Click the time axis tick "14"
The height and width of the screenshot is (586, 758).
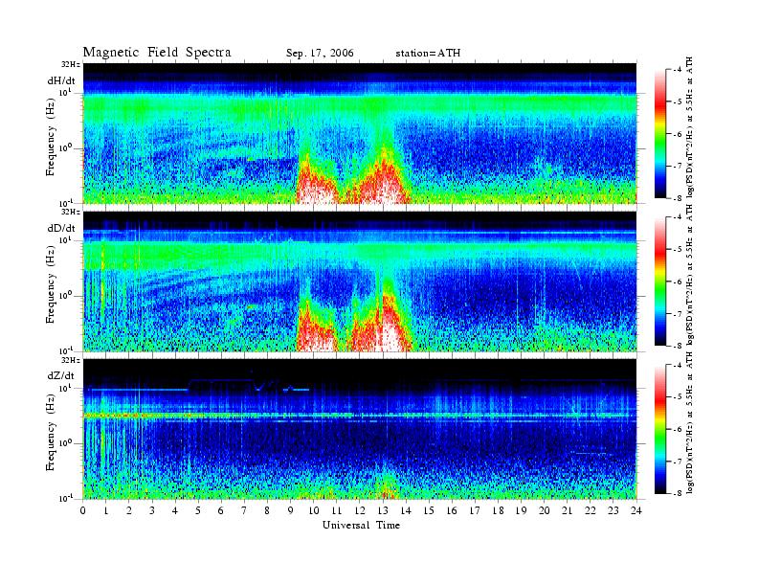click(x=406, y=510)
